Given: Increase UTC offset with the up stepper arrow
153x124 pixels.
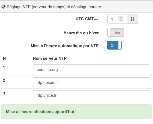Looking at the screenshot, I should pyautogui.click(x=121, y=18).
